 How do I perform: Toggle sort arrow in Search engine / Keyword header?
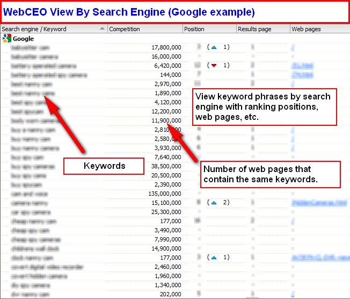(102, 29)
